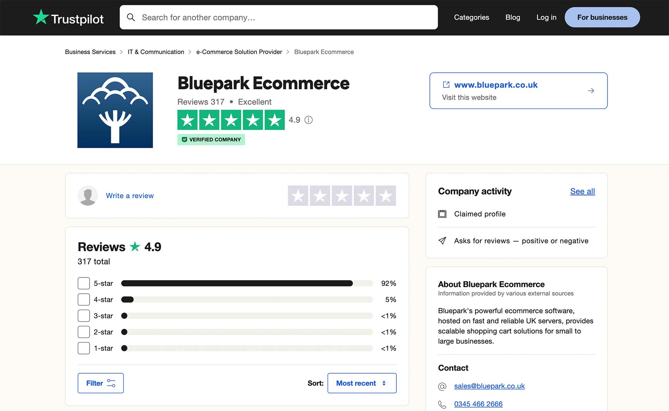Click the Bluepark Ecommerce breadcrumb text
This screenshot has width=669, height=411.
coord(324,52)
